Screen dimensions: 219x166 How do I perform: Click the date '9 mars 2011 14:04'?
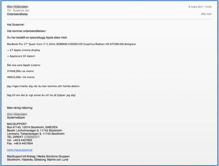pos(200,7)
